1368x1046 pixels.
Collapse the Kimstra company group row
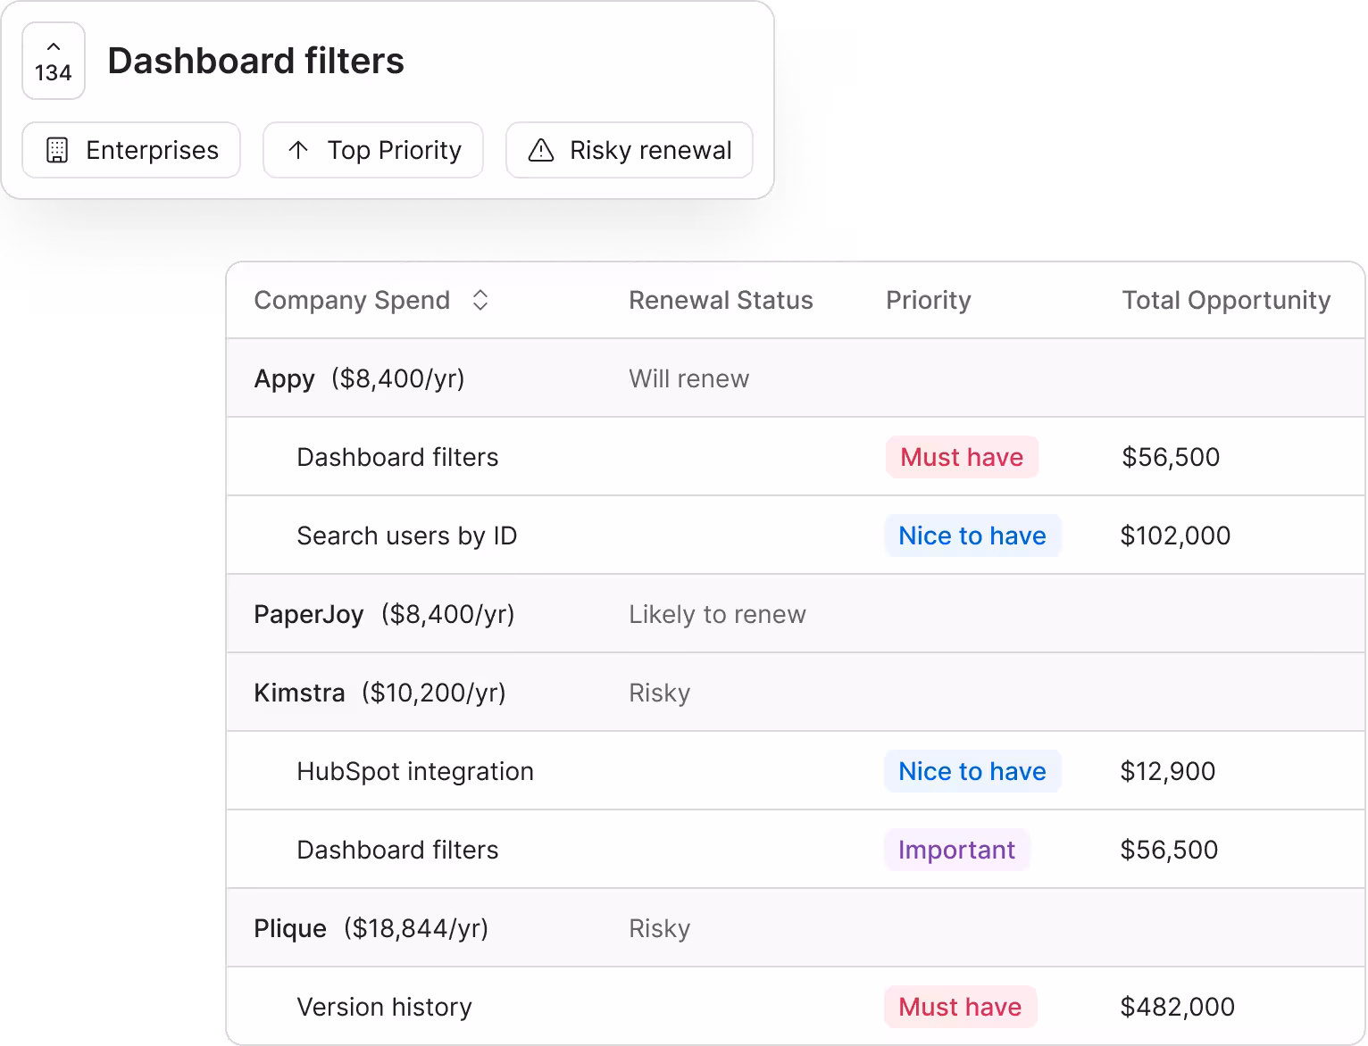[x=796, y=693]
